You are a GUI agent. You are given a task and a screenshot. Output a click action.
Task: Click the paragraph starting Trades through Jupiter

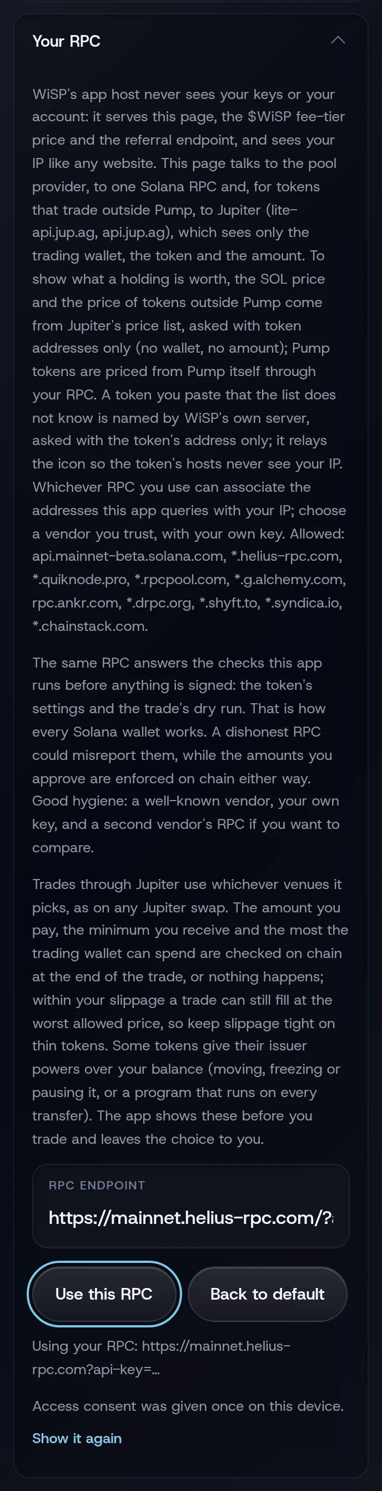[190, 1011]
